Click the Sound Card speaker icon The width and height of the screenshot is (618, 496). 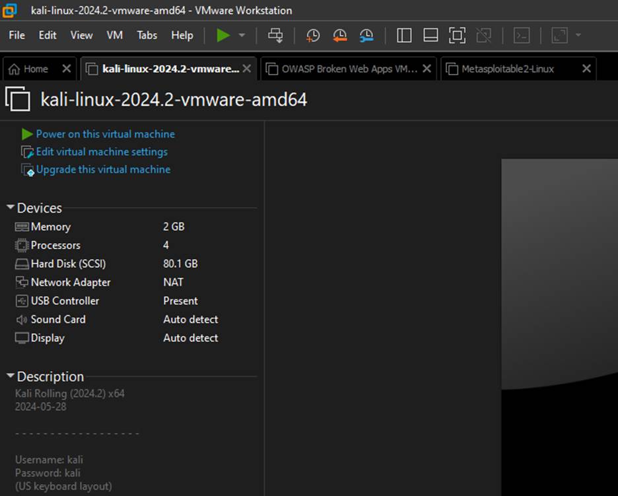(x=22, y=320)
